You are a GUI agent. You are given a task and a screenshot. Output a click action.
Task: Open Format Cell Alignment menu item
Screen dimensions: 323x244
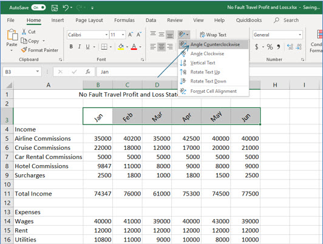click(213, 91)
